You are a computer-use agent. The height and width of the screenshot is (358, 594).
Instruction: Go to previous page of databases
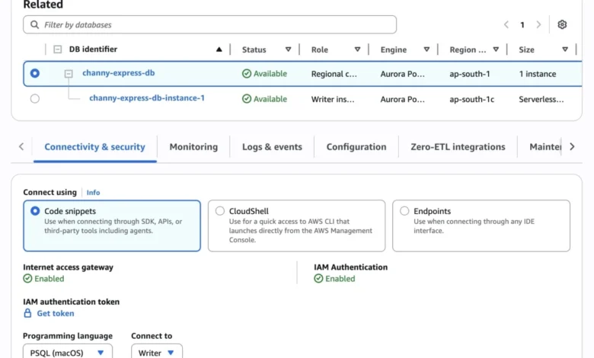tap(506, 24)
